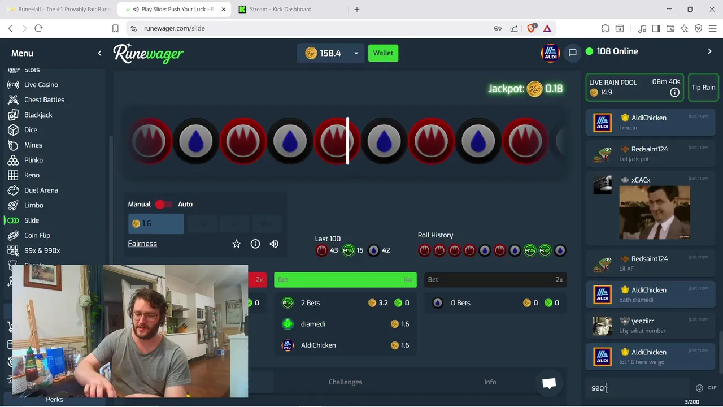Open Live Casino from the sidebar
This screenshot has width=723, height=407.
click(41, 85)
